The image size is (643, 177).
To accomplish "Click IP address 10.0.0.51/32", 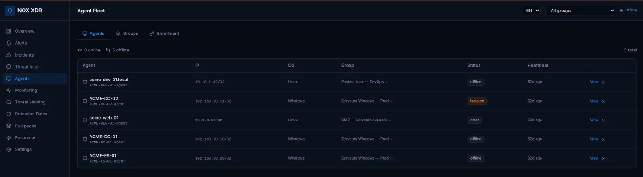I will coord(209,120).
